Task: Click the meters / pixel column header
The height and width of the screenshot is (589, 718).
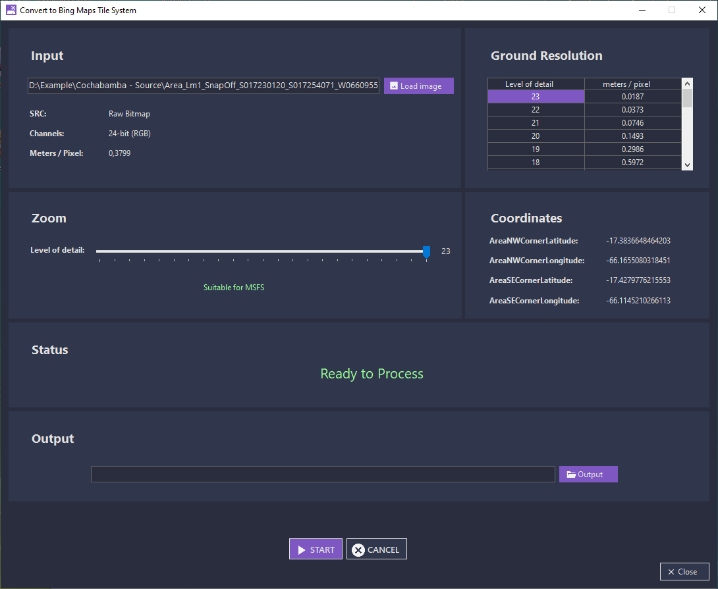Action: [x=632, y=84]
